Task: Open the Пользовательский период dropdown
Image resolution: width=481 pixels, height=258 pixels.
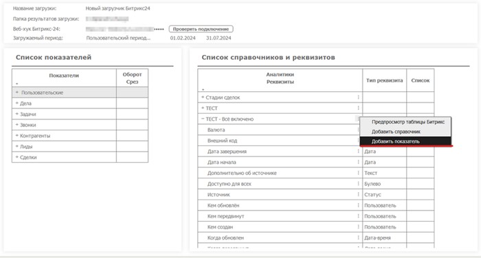Action: [118, 38]
